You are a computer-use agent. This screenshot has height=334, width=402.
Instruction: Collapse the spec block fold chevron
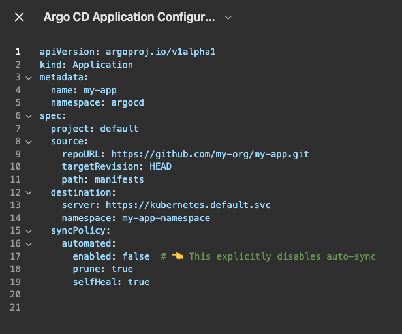28,115
